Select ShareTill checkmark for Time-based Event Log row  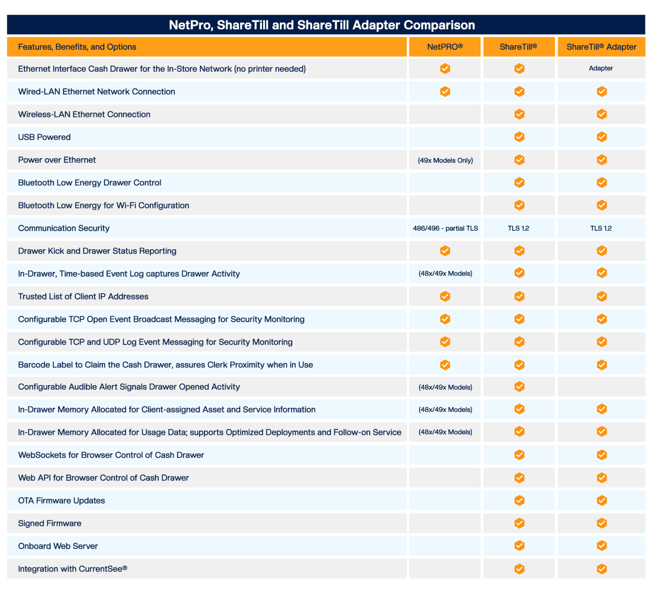(x=519, y=273)
